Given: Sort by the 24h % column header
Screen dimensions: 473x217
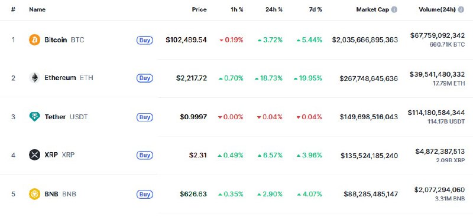Looking at the screenshot, I should (274, 9).
